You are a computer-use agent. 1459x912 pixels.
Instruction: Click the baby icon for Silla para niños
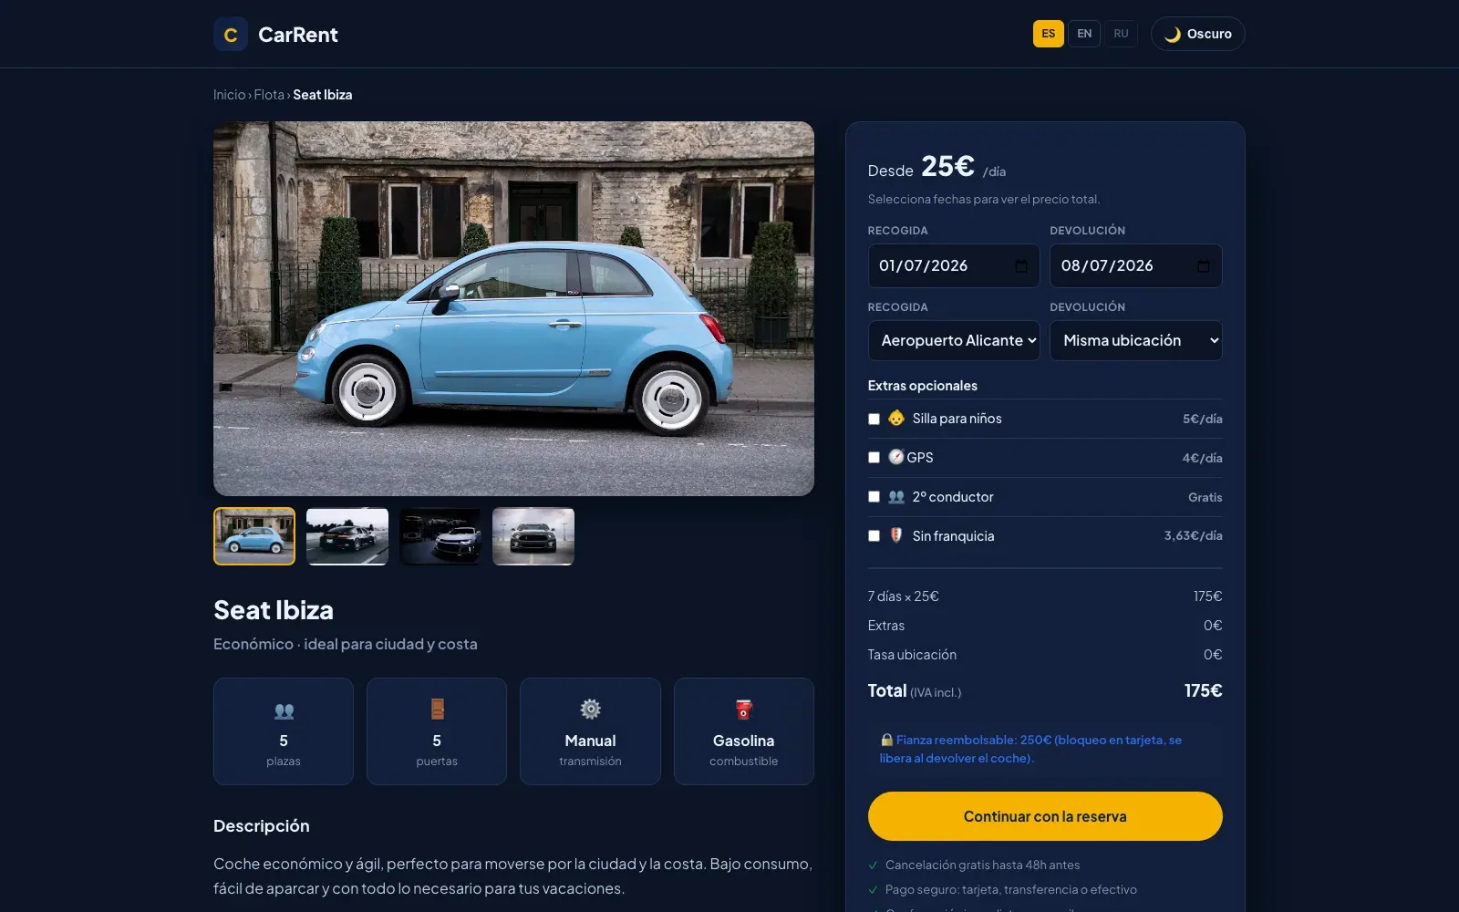[896, 419]
